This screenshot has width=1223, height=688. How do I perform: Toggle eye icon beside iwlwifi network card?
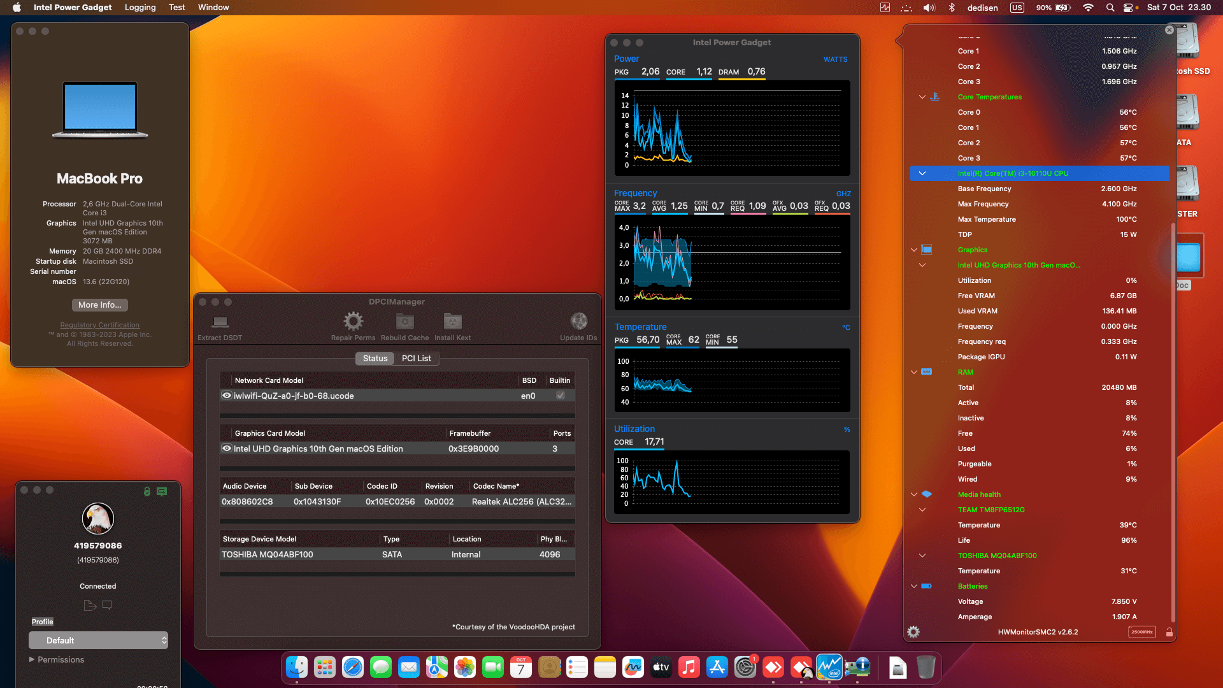click(x=226, y=396)
